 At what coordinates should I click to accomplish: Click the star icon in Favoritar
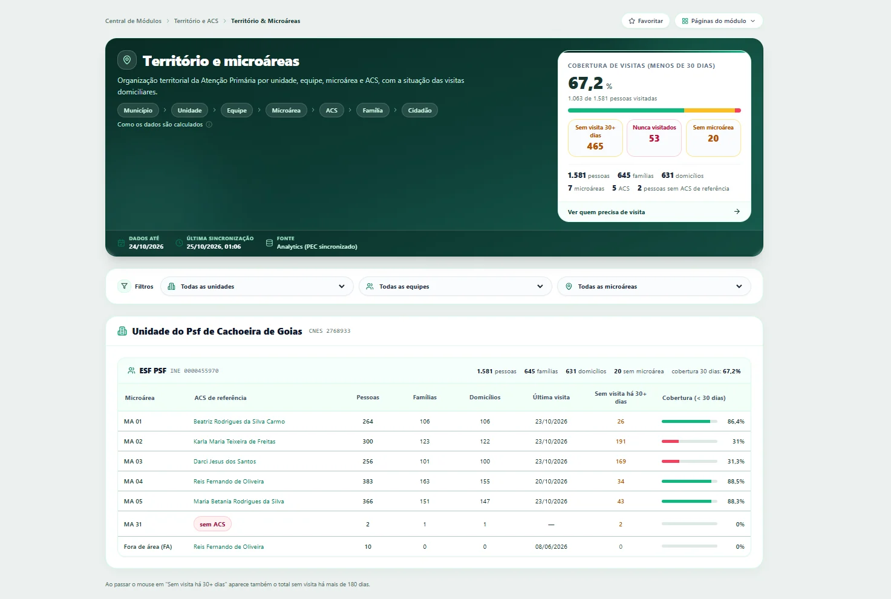[x=632, y=21]
